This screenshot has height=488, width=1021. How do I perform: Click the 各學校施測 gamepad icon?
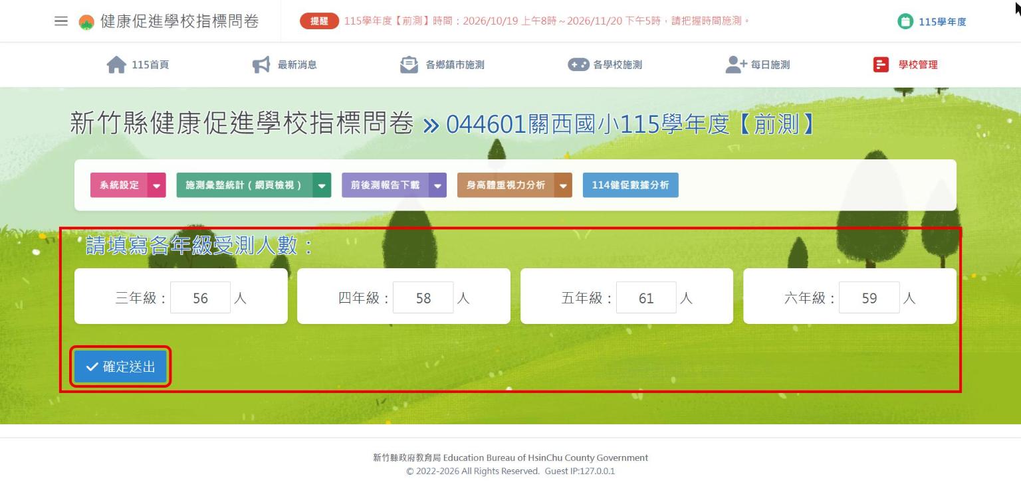click(x=578, y=64)
